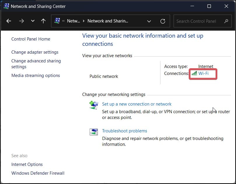Click the search magnifier icon
Screen dimensions: 236x184
(x=226, y=21)
